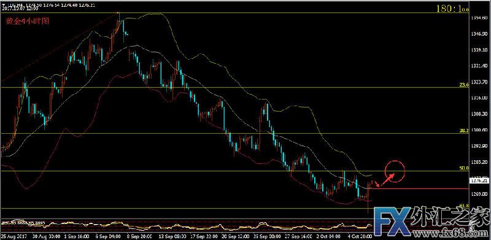
Task: Select the red 黄金4小时图 chart title
Action: pyautogui.click(x=28, y=21)
